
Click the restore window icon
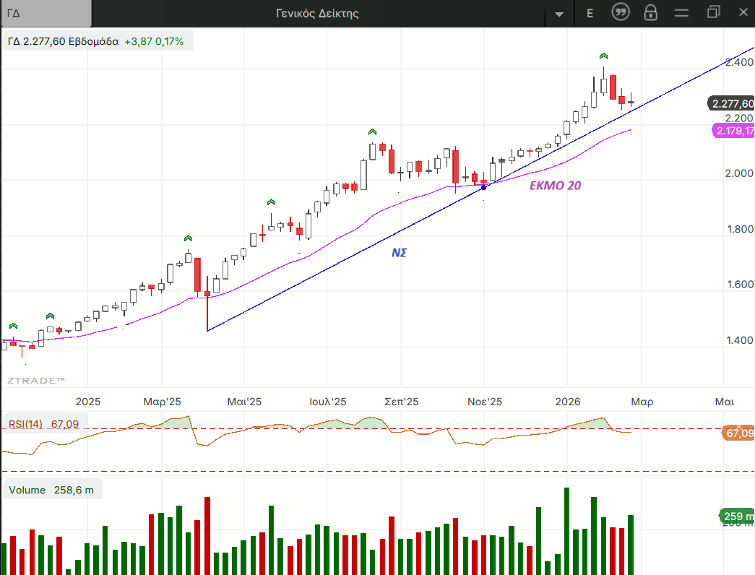click(714, 12)
